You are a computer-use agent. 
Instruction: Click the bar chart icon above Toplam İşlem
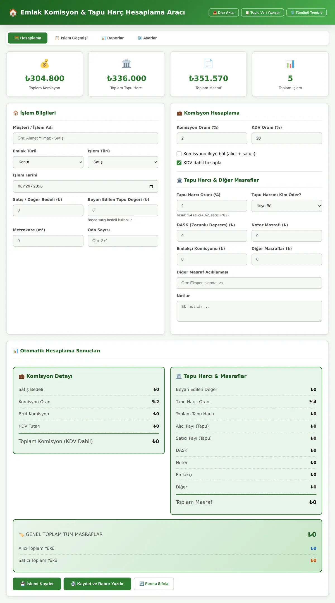[x=290, y=64]
